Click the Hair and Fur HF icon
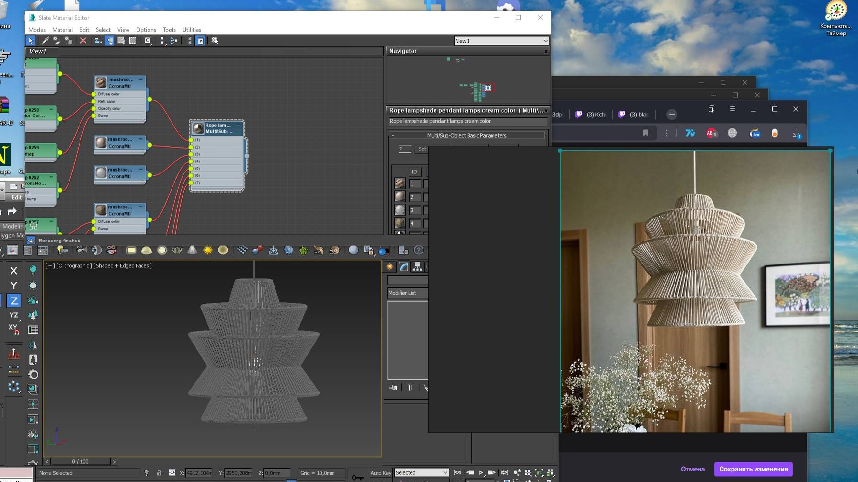 (317, 250)
